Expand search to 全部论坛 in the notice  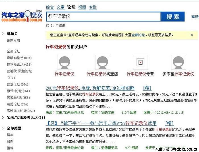pyautogui.click(x=138, y=35)
